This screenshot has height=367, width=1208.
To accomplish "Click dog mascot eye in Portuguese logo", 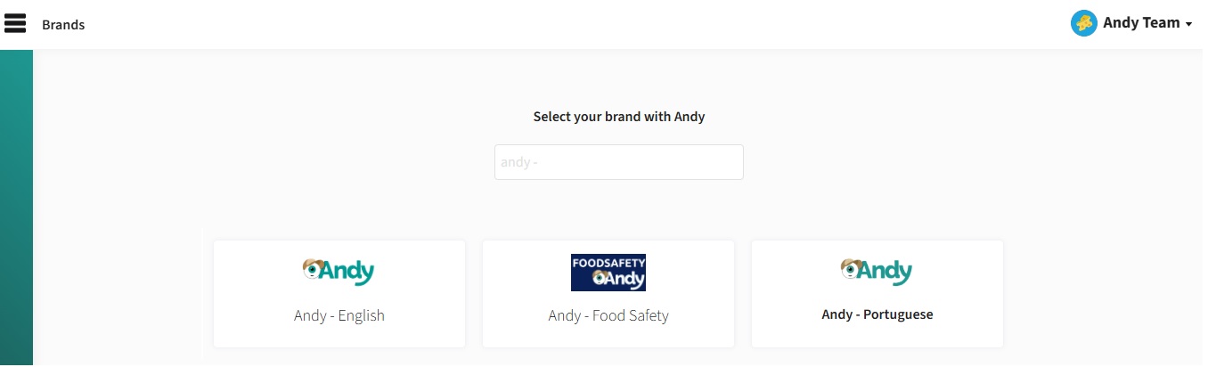I will click(850, 269).
